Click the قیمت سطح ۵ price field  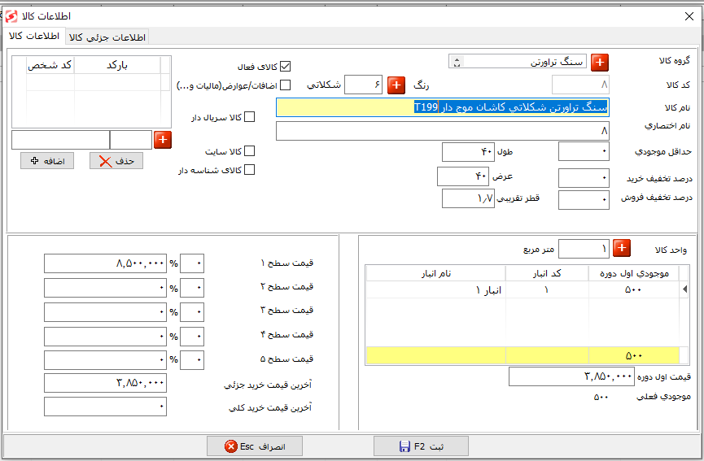[x=105, y=360]
